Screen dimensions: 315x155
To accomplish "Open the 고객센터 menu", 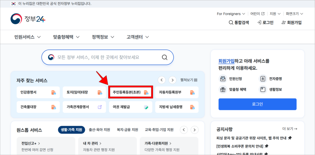I will point(138,37).
